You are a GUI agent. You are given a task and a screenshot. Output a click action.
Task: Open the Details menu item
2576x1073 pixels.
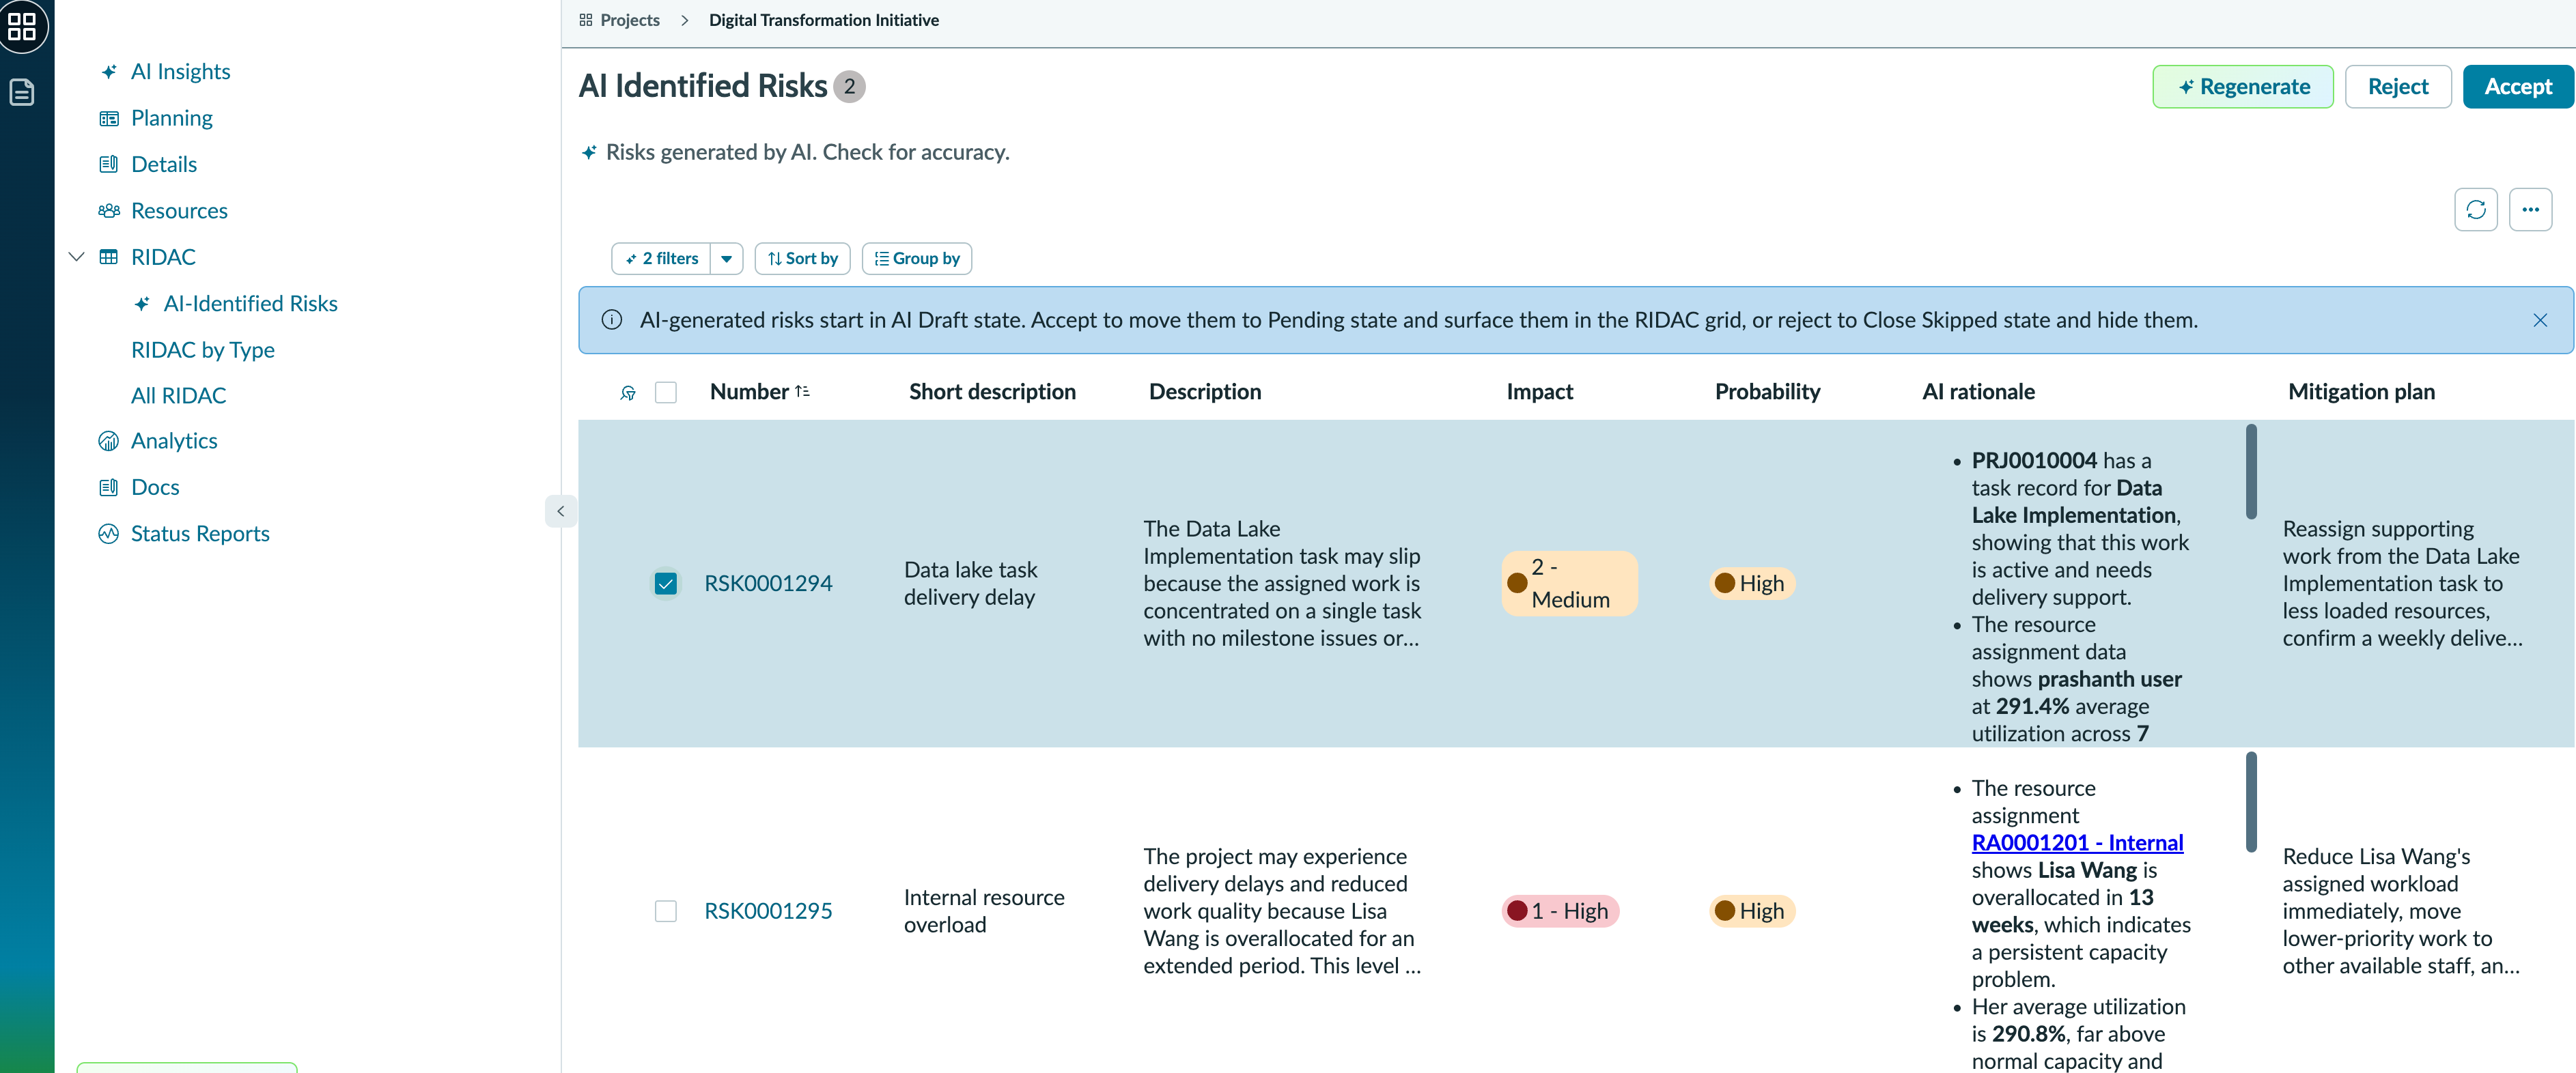pyautogui.click(x=164, y=164)
